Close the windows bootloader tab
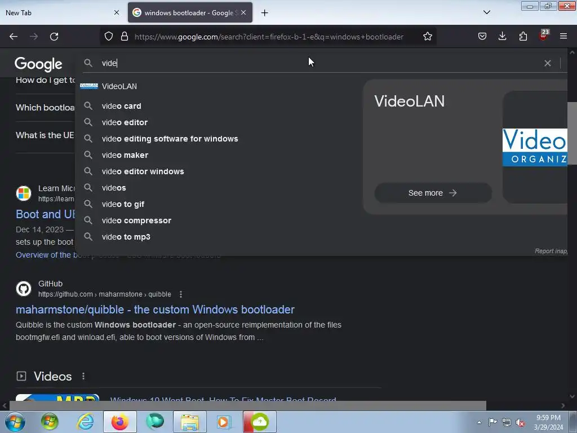Viewport: 577px width, 433px height. tap(243, 12)
